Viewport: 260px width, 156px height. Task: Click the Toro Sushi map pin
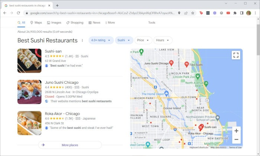(186, 64)
